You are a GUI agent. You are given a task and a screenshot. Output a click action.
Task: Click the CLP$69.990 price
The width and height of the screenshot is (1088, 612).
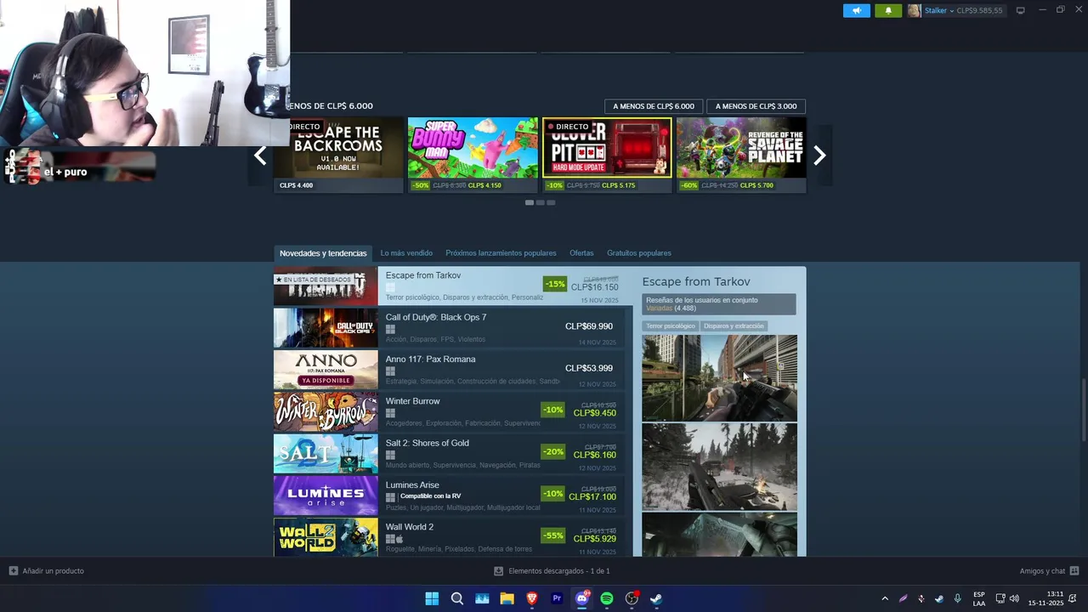click(x=589, y=326)
